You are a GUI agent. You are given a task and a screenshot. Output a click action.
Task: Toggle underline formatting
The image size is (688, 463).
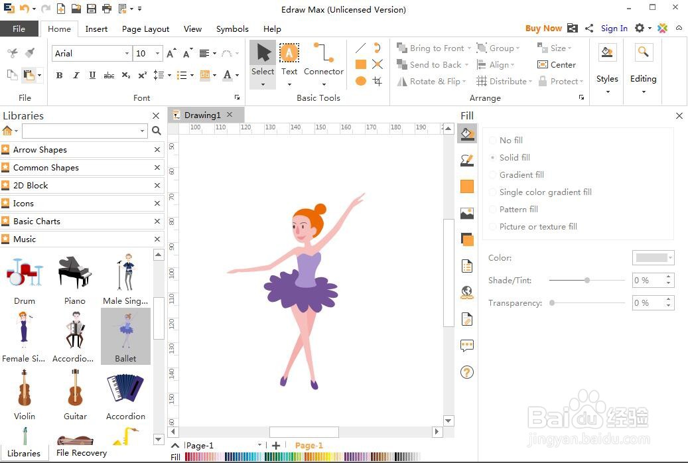(x=92, y=75)
